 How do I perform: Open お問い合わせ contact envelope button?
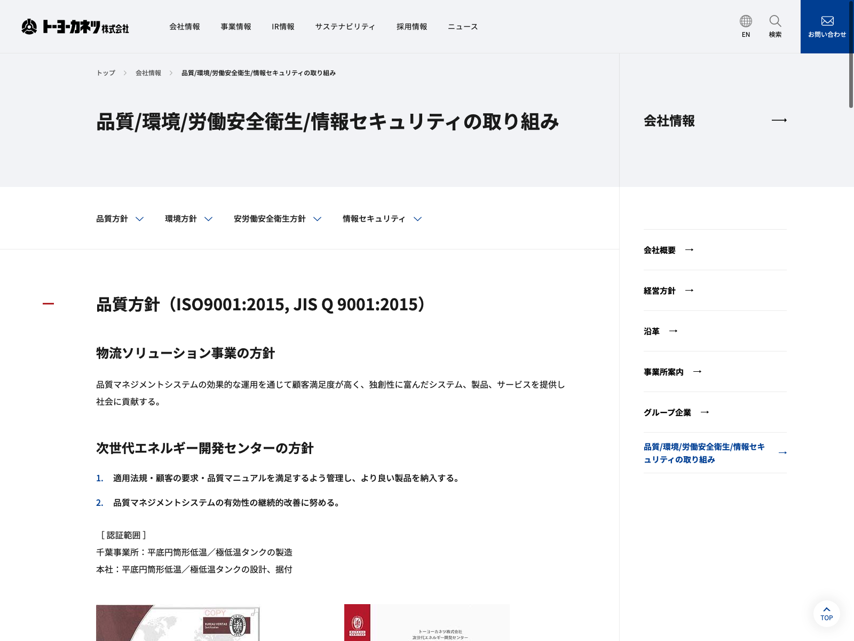827,27
